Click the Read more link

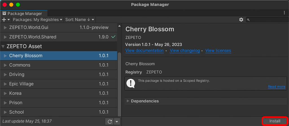pyautogui.click(x=277, y=87)
